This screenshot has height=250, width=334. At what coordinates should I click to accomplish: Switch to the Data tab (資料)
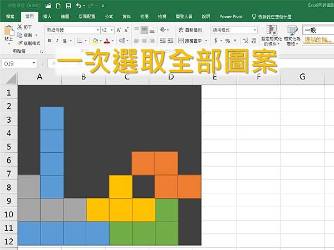[x=126, y=17]
